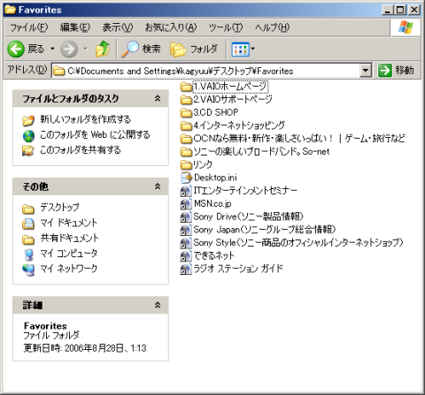Select the MSN.co.jp shortcut icon
Viewport: 425px width, 395px height.
pos(186,204)
